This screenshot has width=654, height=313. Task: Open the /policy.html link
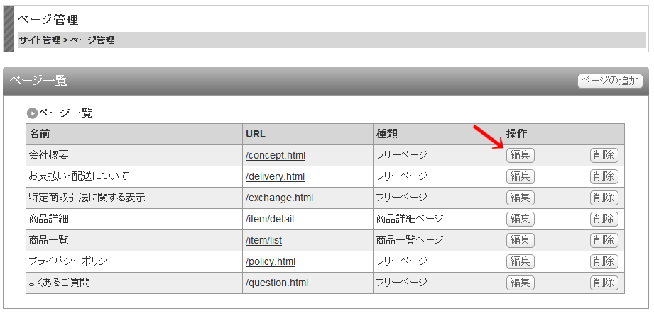271,261
